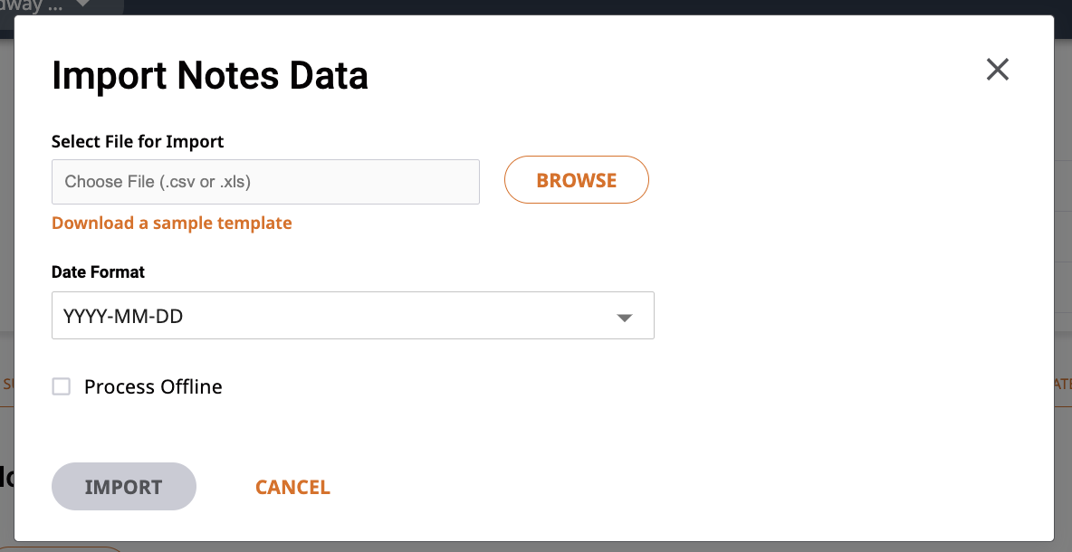
Task: Enable the Process Offline checkbox
Action: (x=62, y=386)
